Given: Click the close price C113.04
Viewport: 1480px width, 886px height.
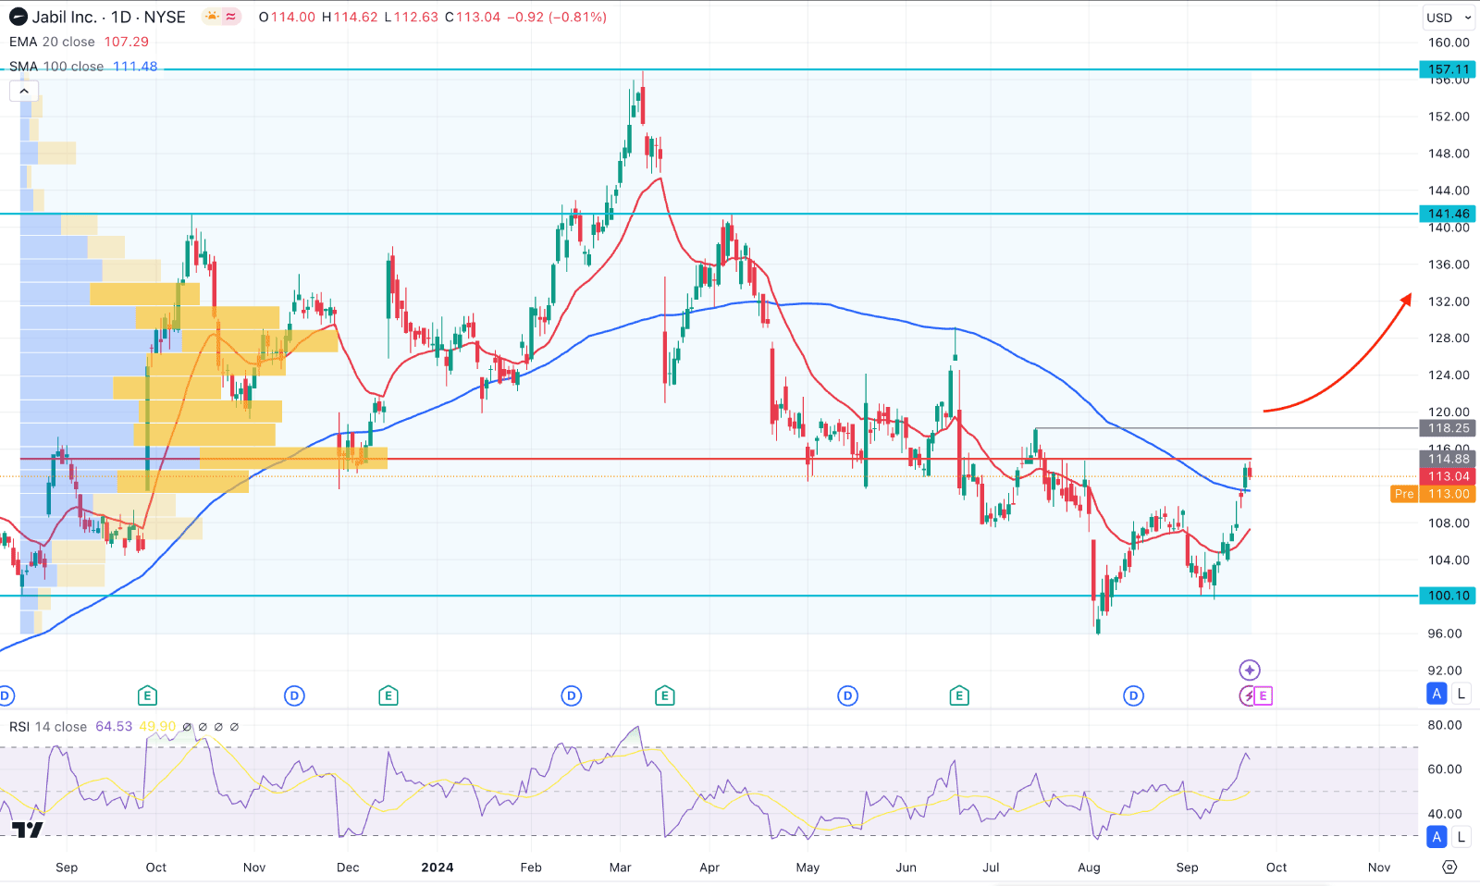Looking at the screenshot, I should (472, 17).
